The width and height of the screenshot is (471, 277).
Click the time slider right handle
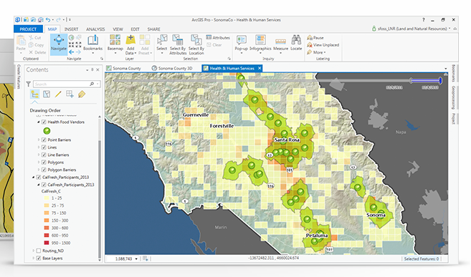pos(440,80)
